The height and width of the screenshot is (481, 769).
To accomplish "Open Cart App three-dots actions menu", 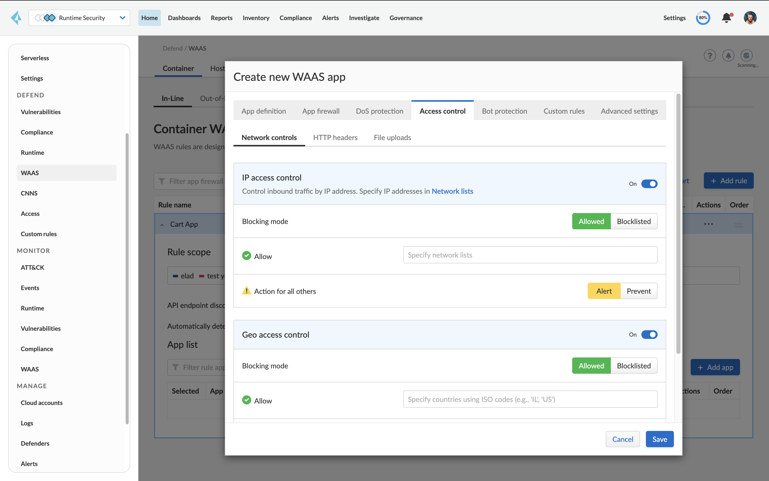I will [708, 224].
